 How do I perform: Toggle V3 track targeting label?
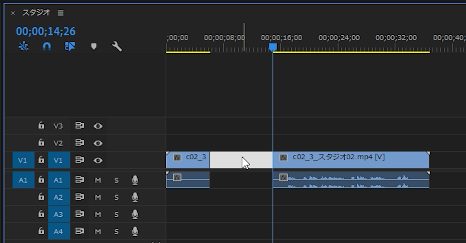pyautogui.click(x=58, y=126)
